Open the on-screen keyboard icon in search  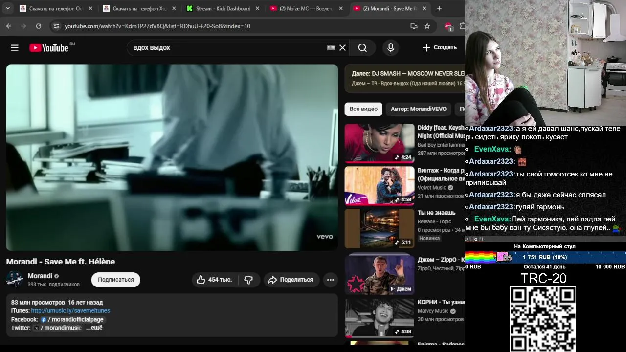tap(331, 47)
